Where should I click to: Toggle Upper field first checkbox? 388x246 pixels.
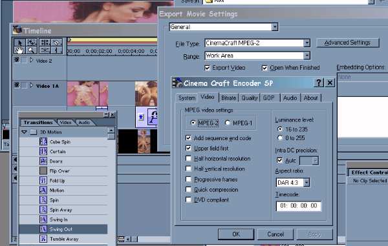[x=188, y=149]
